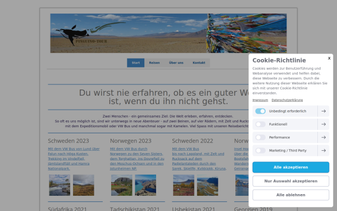
Task: Click the Alle akzeptieren button
Action: [x=290, y=167]
